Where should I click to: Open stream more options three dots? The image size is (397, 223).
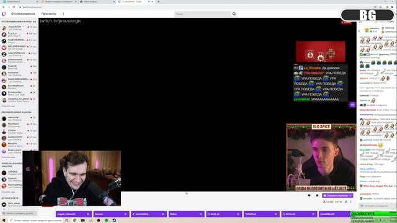click(x=351, y=202)
